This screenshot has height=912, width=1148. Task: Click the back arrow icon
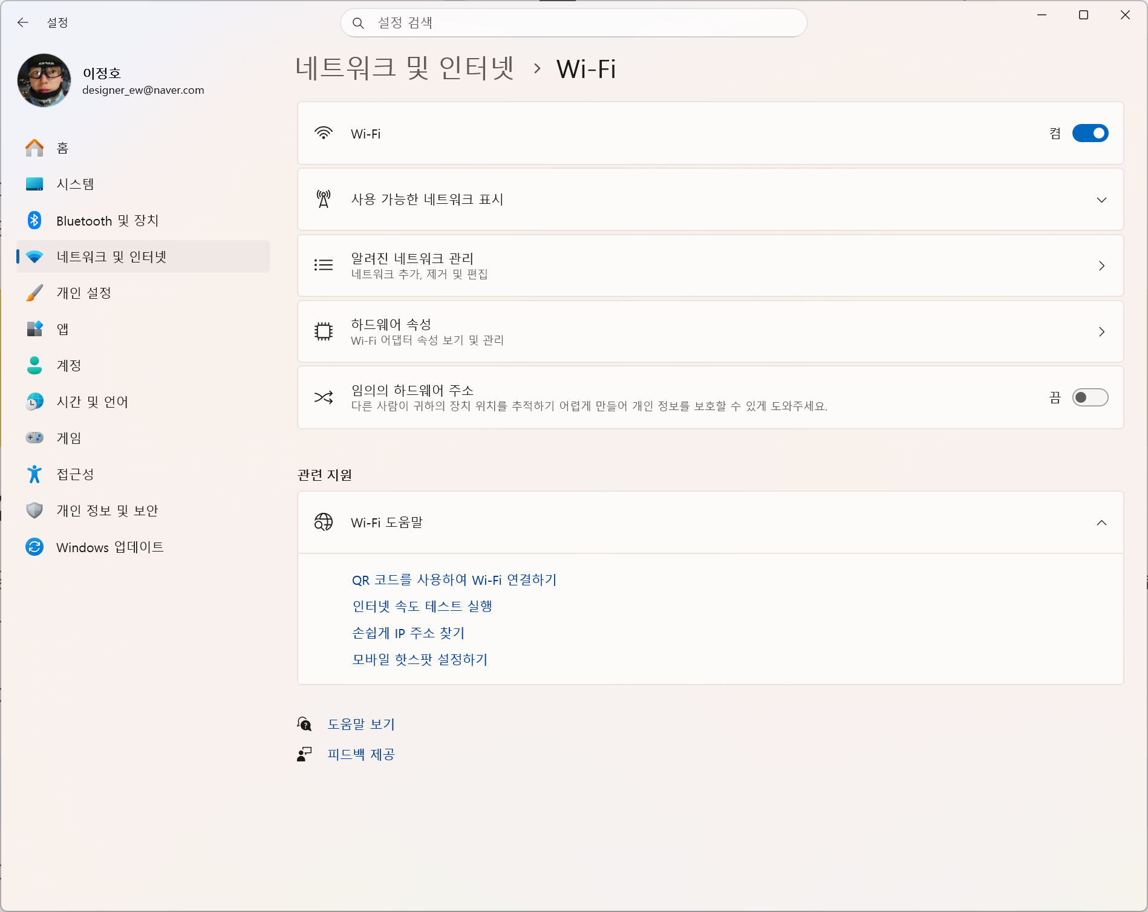coord(23,22)
